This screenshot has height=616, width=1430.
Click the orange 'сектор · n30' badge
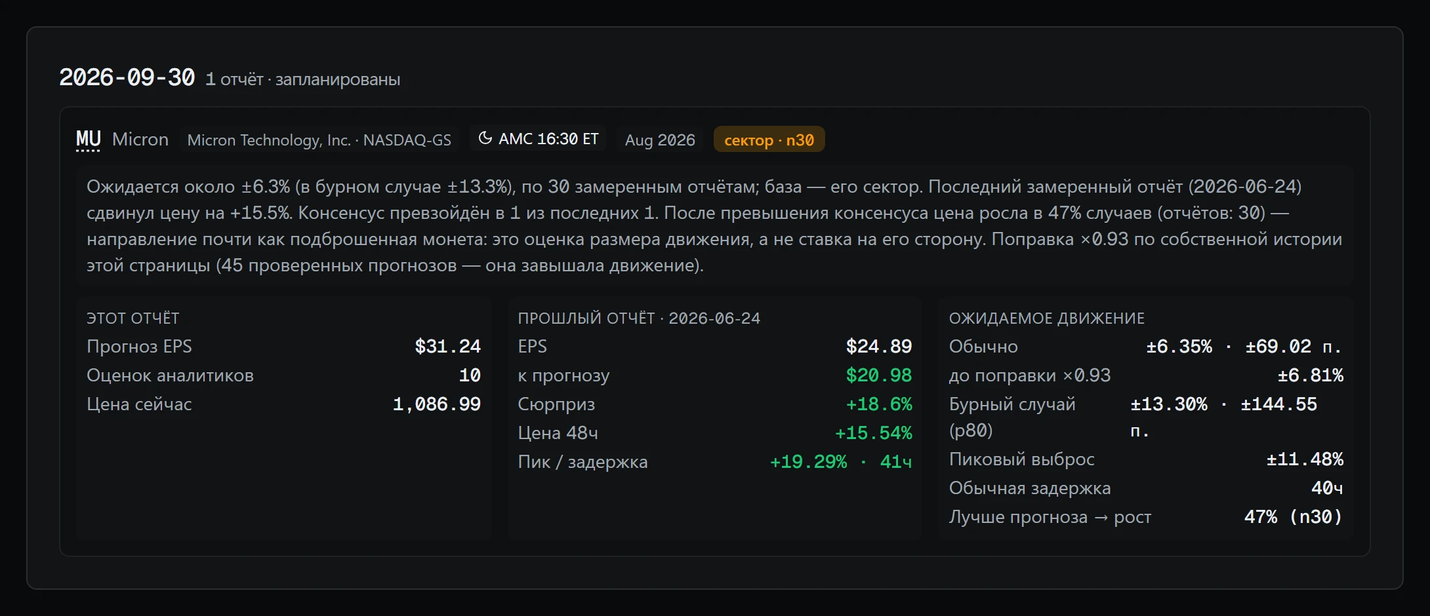tap(769, 140)
